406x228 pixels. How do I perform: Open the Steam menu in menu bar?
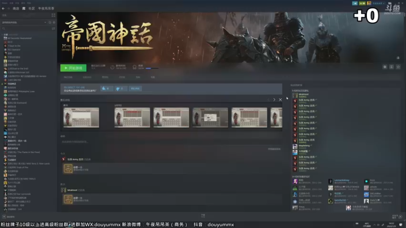pos(5,3)
